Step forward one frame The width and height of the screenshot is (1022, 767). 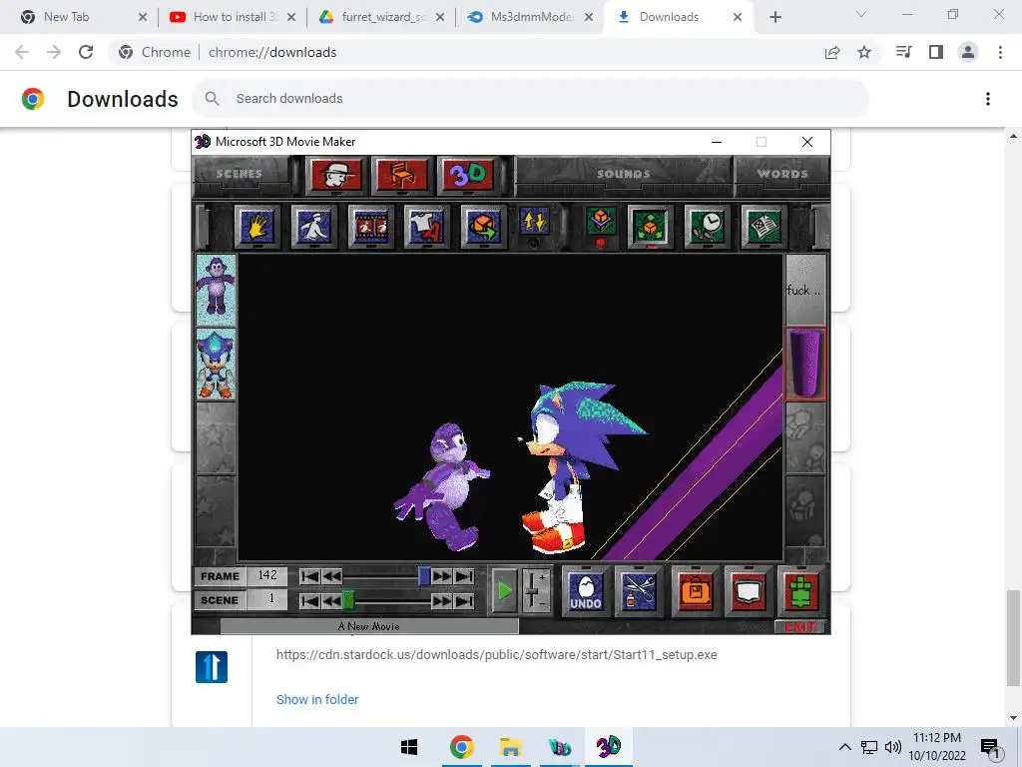(442, 576)
